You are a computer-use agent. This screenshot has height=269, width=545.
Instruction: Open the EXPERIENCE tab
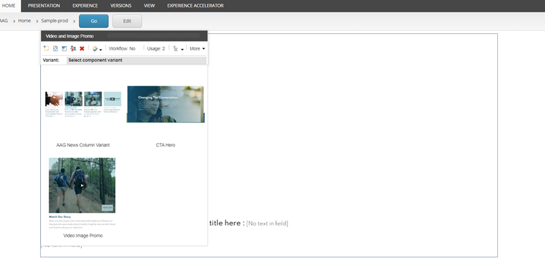pyautogui.click(x=85, y=5)
